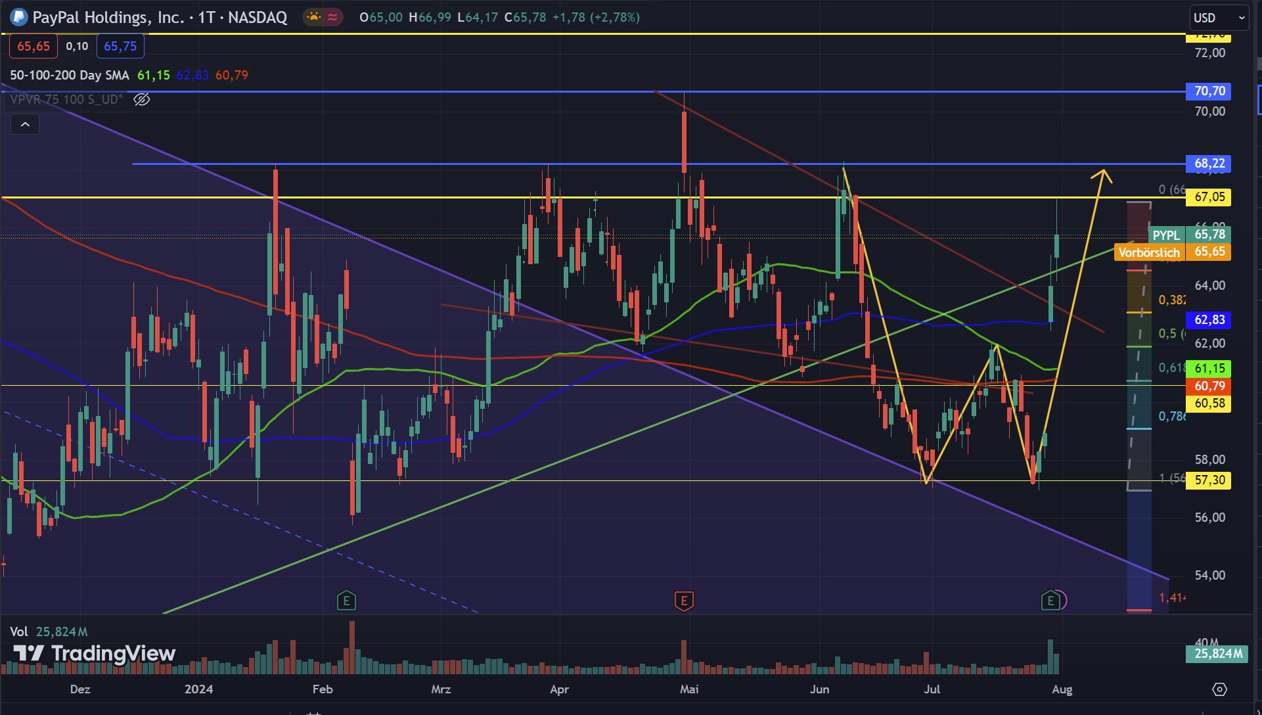Click the blue 65,75 buy button
The width and height of the screenshot is (1262, 715).
click(120, 46)
